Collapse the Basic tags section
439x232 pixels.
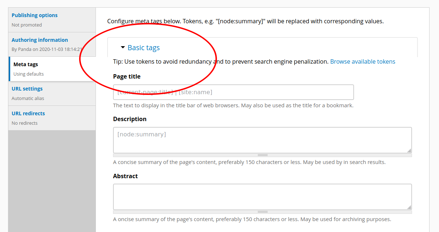pyautogui.click(x=144, y=48)
